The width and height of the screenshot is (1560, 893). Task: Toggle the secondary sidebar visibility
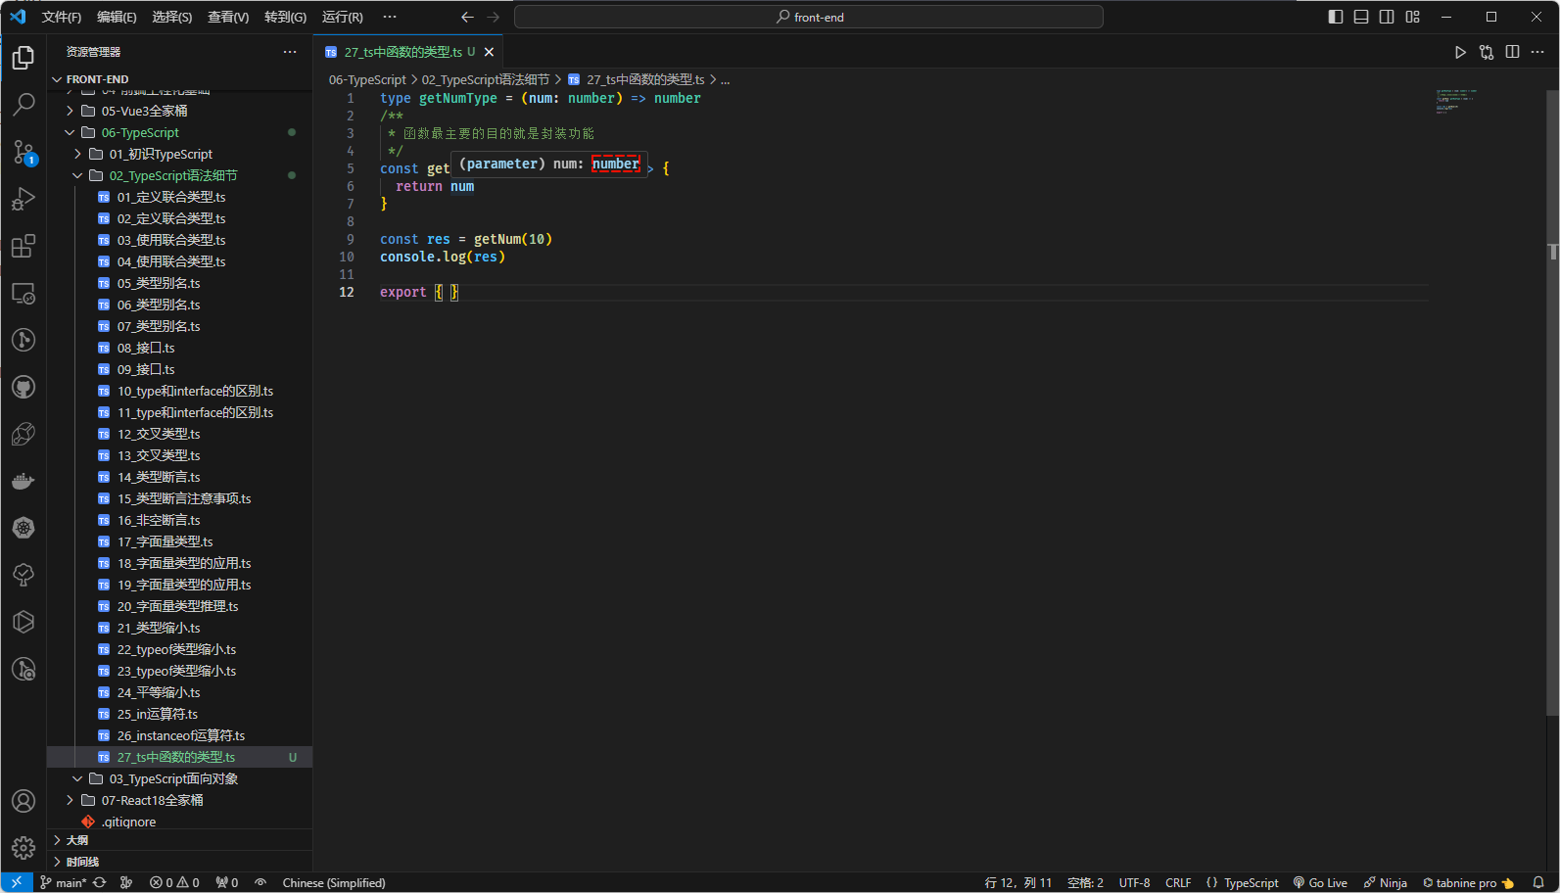tap(1387, 17)
